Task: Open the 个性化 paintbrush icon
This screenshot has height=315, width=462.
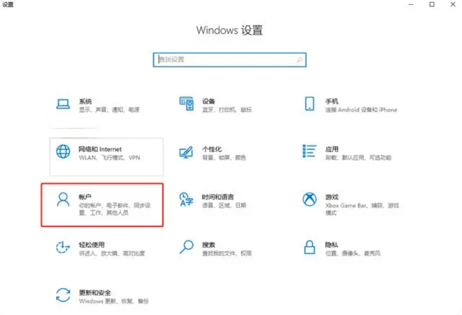Action: 187,152
